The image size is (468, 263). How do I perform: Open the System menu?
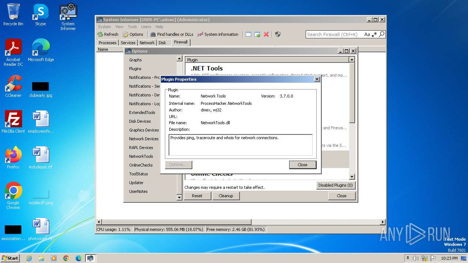(104, 27)
